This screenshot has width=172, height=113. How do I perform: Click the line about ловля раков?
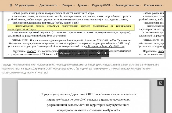click(53, 13)
